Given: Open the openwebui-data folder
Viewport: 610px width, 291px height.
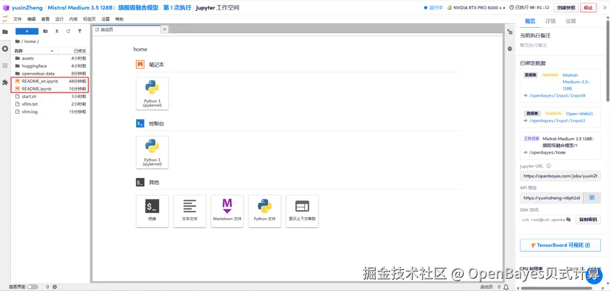Looking at the screenshot, I should point(51,73).
